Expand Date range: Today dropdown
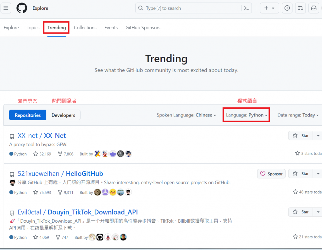 pos(298,115)
